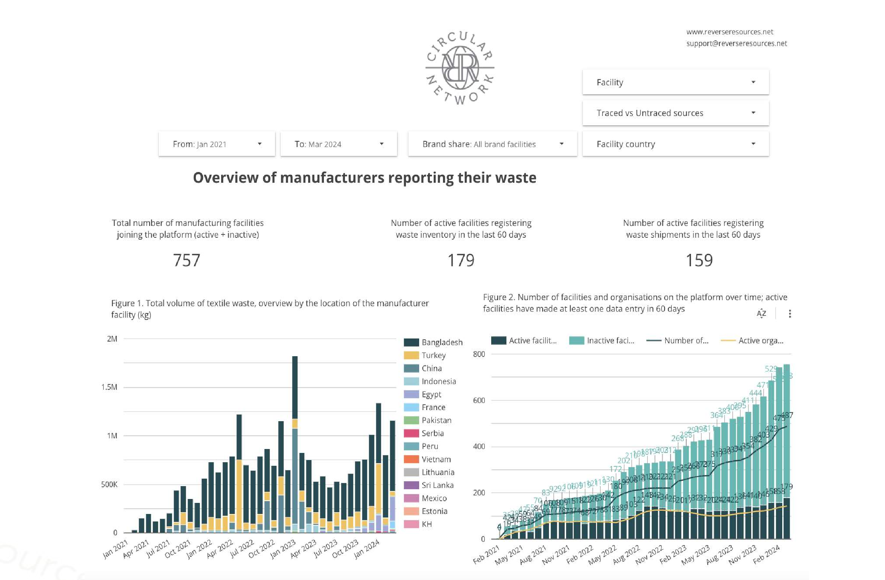The image size is (885, 580).
Task: Click the Circular Network logo
Action: 460,68
